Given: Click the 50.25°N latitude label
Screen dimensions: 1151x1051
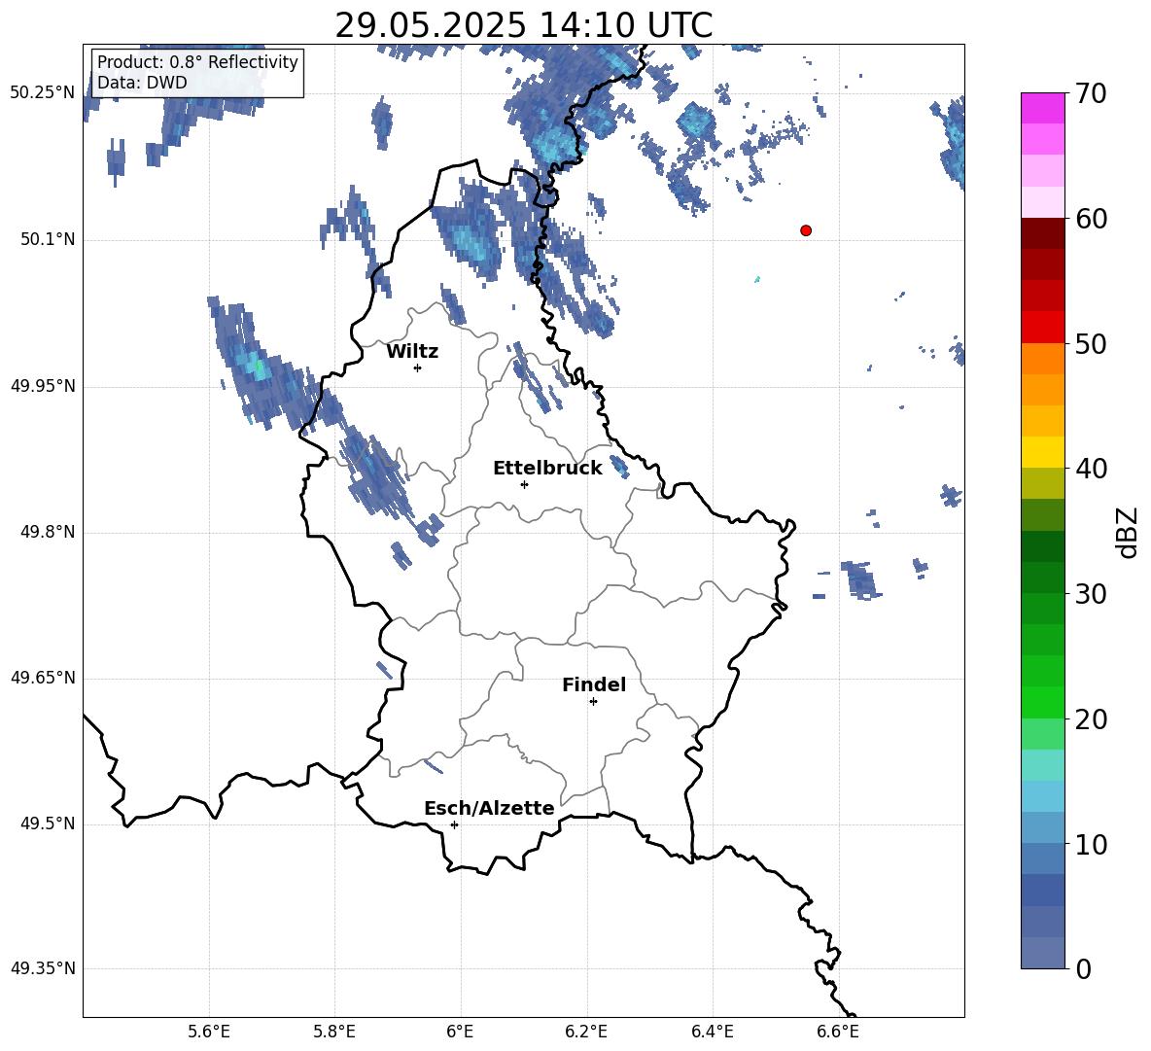Looking at the screenshot, I should (x=43, y=93).
